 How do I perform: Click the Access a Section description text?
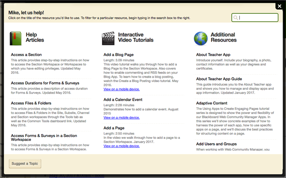[50, 66]
